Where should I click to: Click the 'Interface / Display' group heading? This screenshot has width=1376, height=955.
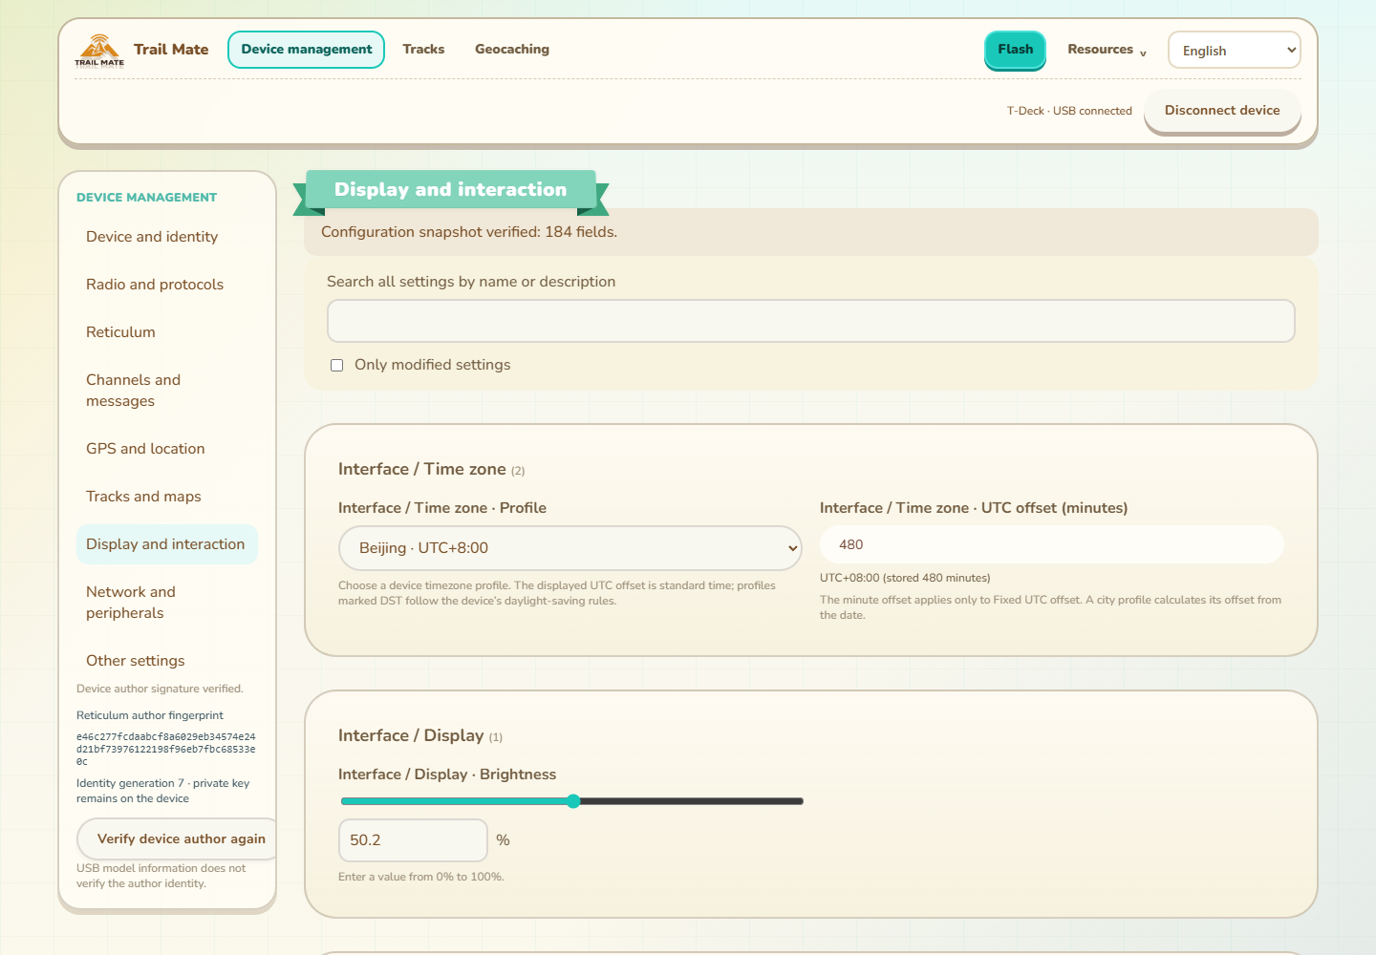[x=411, y=735]
